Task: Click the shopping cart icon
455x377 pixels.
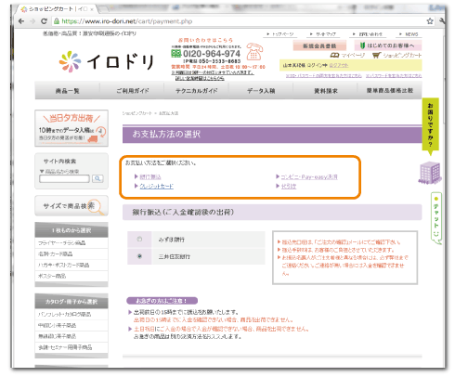Action: click(376, 56)
